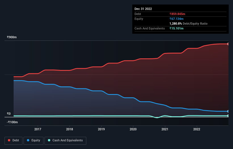This screenshot has height=149, width=233.
Task: Click the ₹0 y-axis label
Action: (9, 114)
